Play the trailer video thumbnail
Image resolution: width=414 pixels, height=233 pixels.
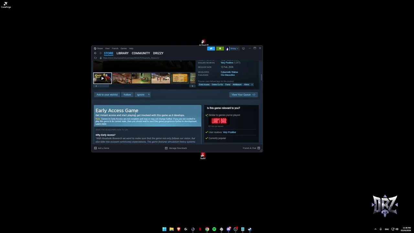coord(103,78)
